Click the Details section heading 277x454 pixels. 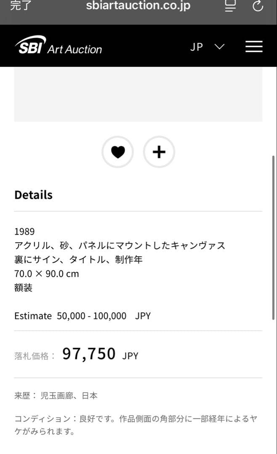tap(33, 195)
